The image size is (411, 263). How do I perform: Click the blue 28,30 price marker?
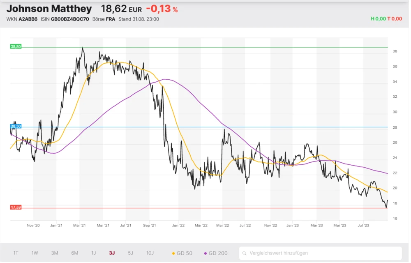click(x=16, y=127)
